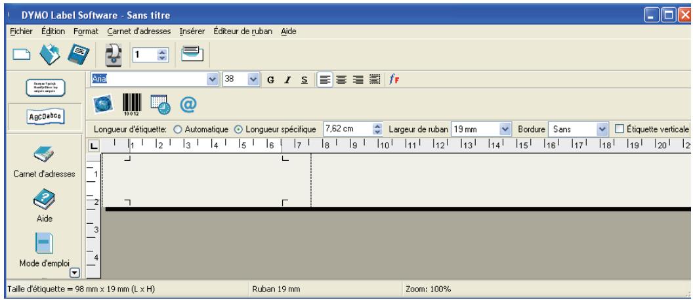Screen dimensions: 693x300
Task: Print label with the label printer icon
Action: 113,54
